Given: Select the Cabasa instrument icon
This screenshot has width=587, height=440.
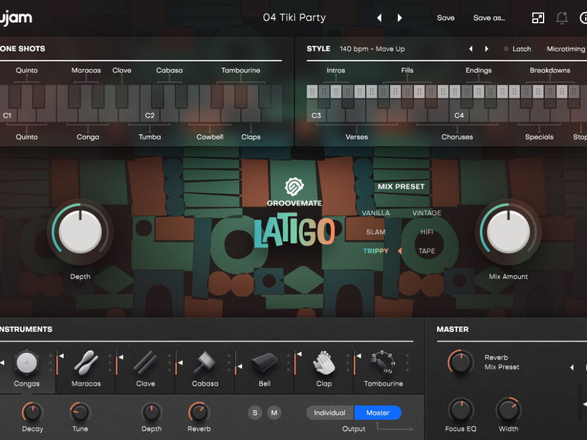Looking at the screenshot, I should pos(205,363).
